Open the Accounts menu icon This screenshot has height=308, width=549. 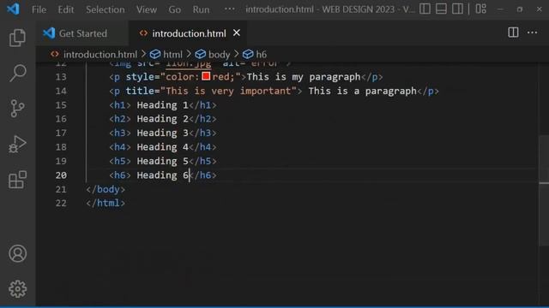pos(17,253)
